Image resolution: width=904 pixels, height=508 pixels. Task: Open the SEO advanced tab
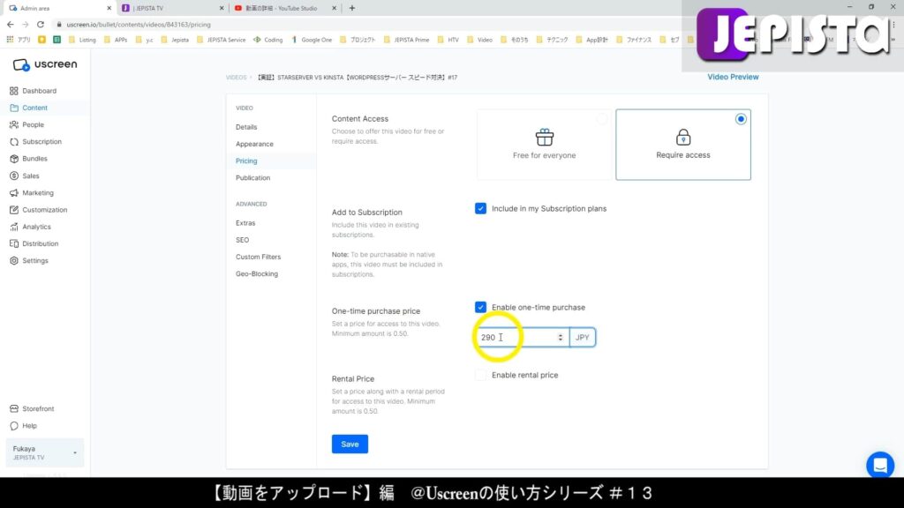point(242,240)
